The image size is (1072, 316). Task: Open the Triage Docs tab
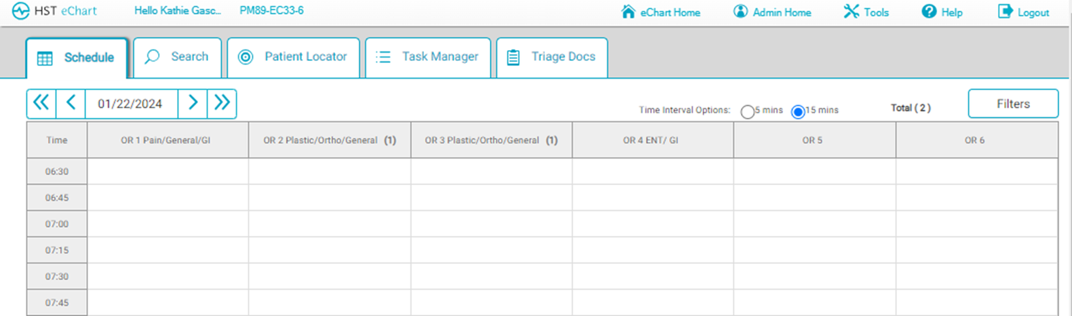click(x=552, y=58)
